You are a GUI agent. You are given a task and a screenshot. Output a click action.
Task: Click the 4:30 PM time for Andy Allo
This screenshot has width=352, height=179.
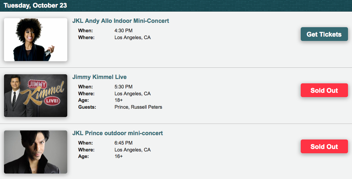pyautogui.click(x=123, y=31)
